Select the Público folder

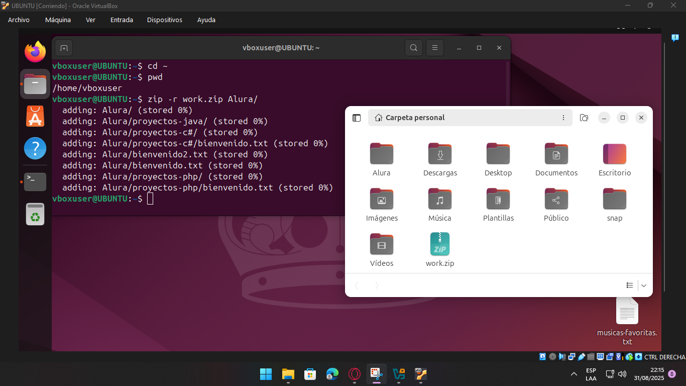(x=556, y=205)
